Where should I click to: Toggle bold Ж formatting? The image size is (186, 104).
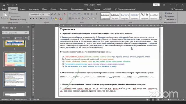[31, 18]
